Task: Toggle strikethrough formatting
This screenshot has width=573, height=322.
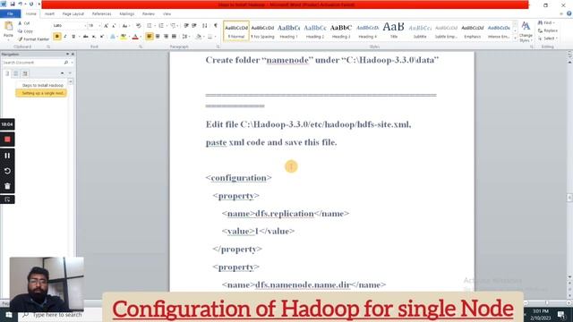Action: pyautogui.click(x=86, y=37)
